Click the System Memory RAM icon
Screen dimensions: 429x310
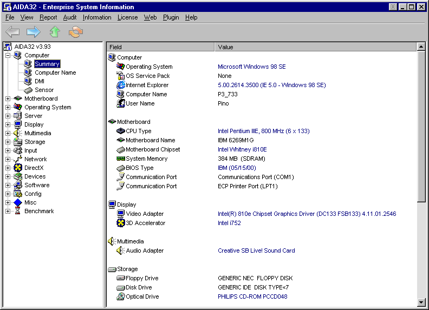[x=121, y=159]
